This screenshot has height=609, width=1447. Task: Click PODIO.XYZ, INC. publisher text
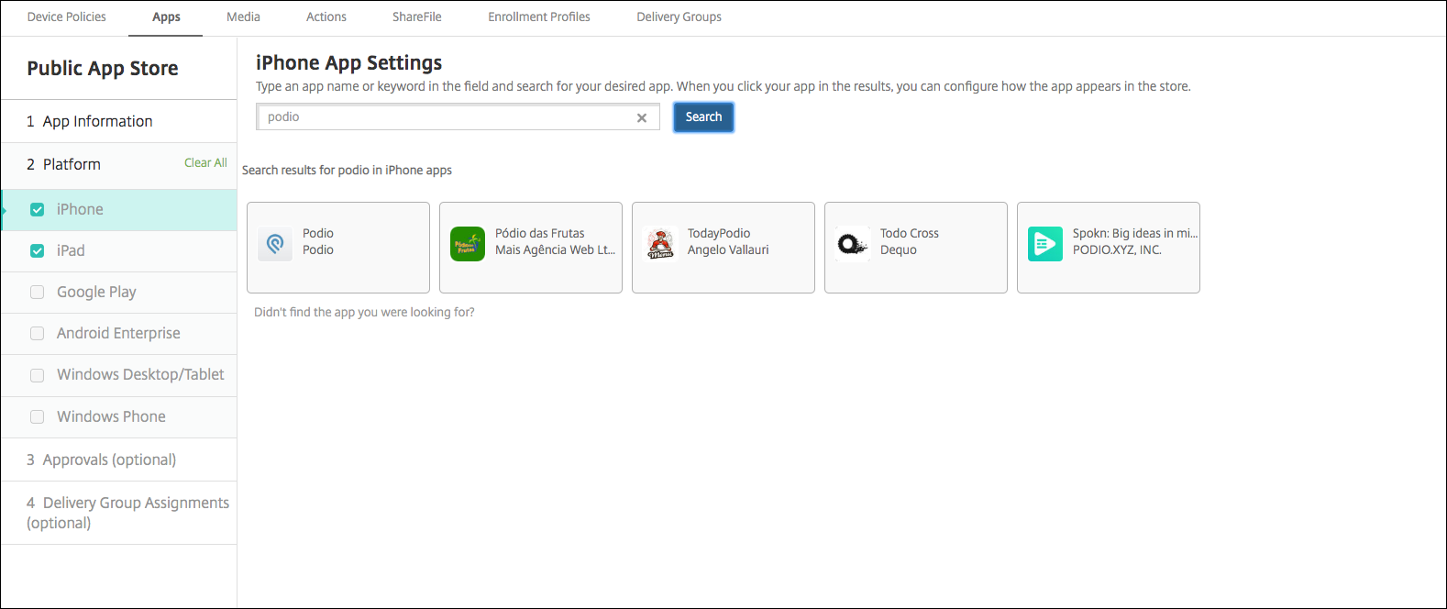(x=1117, y=249)
